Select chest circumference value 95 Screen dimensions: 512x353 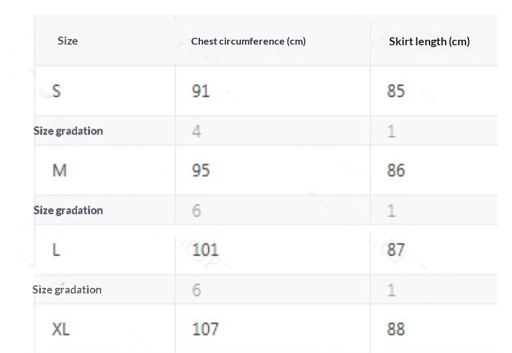point(201,171)
